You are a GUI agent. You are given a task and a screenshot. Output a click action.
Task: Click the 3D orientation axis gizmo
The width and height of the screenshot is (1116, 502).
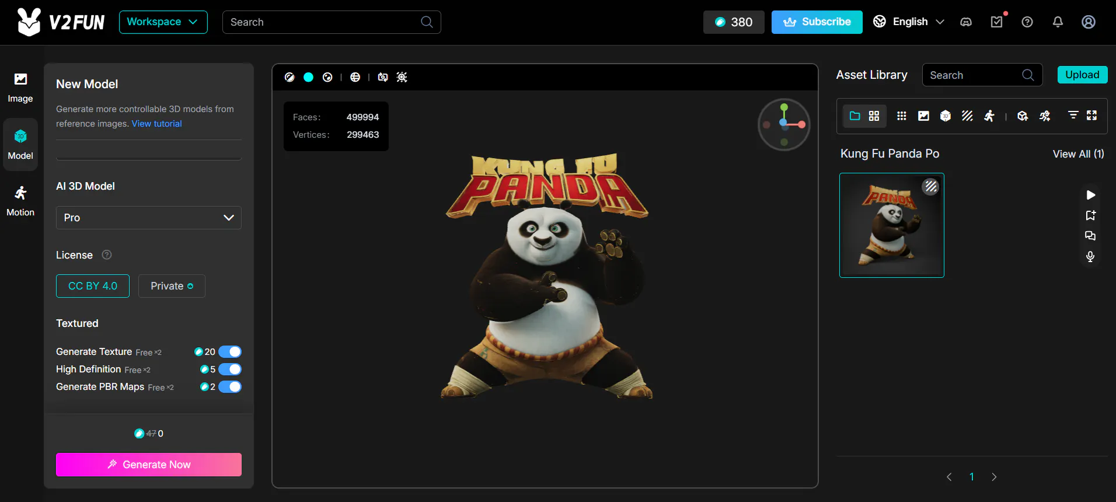[784, 124]
